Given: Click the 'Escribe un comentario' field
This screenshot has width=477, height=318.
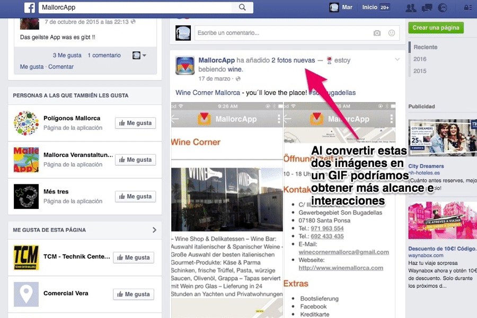Looking at the screenshot, I should pyautogui.click(x=281, y=33).
